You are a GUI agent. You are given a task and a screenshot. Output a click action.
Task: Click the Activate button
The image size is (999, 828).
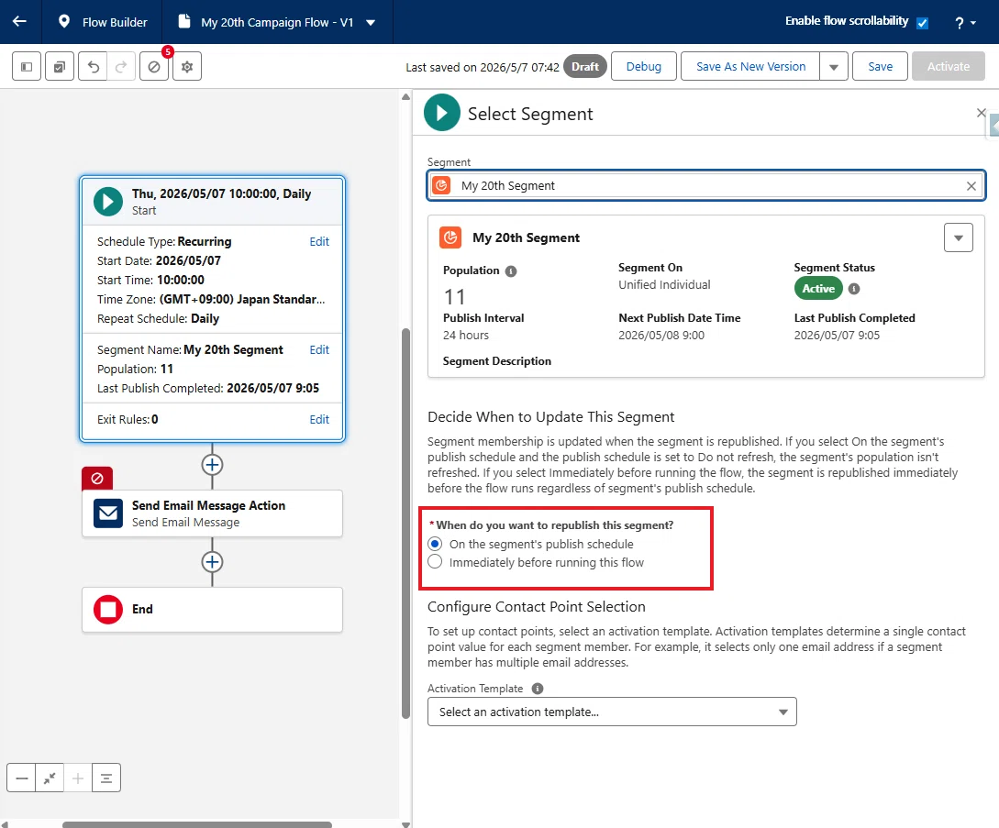pos(948,66)
